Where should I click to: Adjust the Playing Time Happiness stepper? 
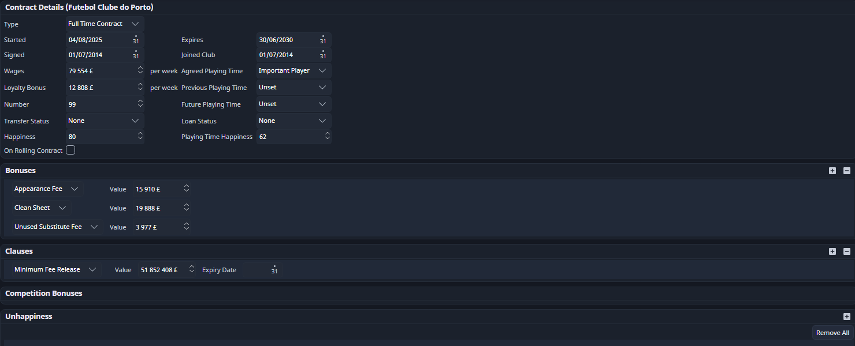[x=328, y=137]
